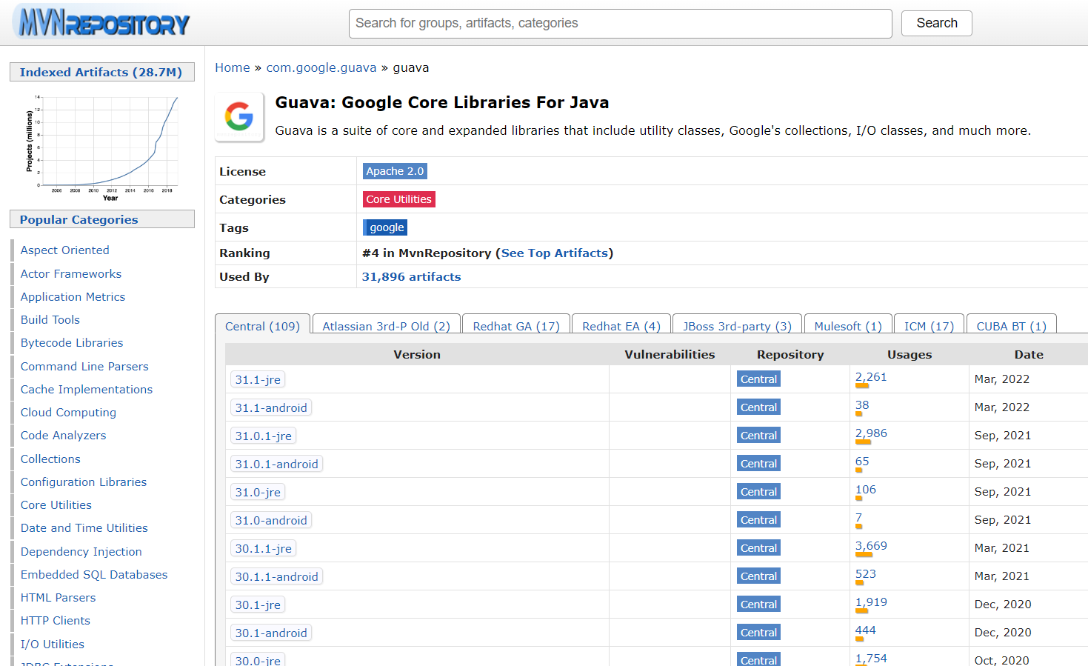Open the indexed artifacts growth chart

(x=101, y=147)
